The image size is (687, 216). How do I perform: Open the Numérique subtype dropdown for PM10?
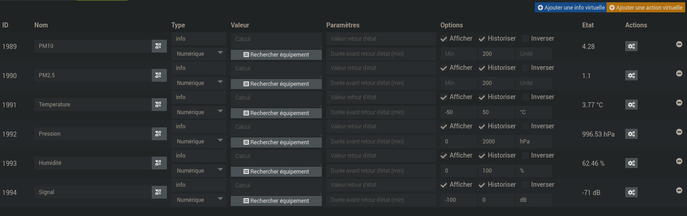click(x=199, y=54)
